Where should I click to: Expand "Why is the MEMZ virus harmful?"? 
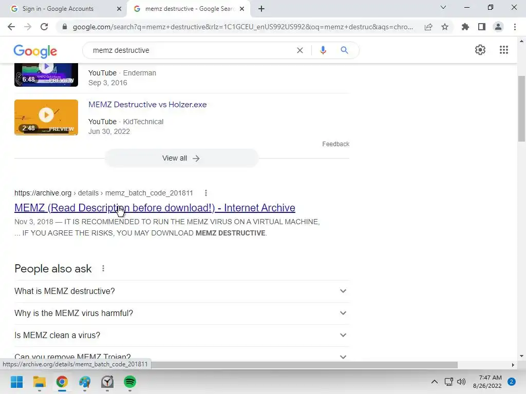[x=182, y=313]
